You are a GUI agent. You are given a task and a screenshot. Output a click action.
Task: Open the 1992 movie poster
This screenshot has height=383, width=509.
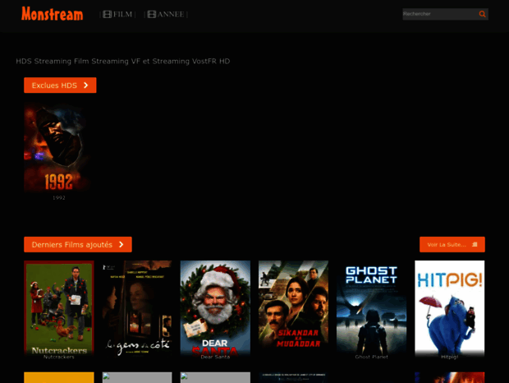click(x=57, y=148)
